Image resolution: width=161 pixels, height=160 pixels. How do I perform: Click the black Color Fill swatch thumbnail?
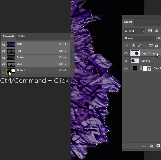[135, 68]
